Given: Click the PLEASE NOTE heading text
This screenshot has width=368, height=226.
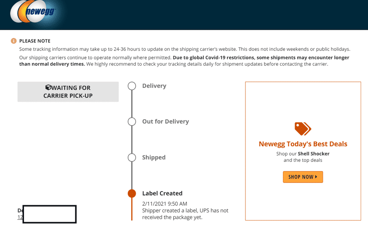Looking at the screenshot, I should [x=35, y=41].
